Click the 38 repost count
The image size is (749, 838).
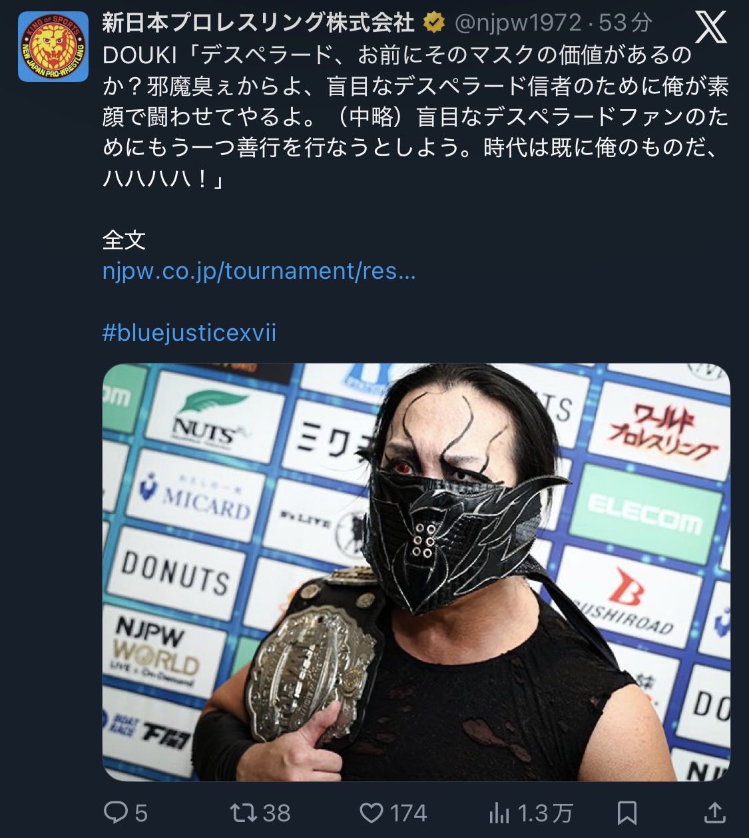pyautogui.click(x=276, y=813)
